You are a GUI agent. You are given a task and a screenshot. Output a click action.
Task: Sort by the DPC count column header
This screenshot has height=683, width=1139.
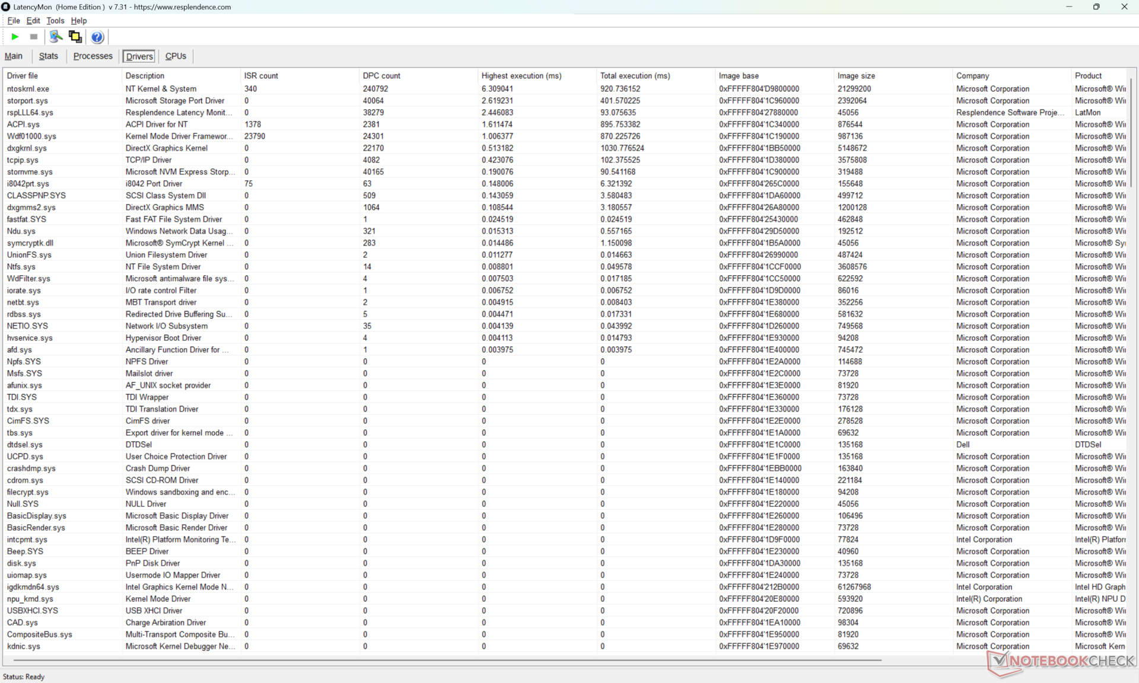pos(418,76)
